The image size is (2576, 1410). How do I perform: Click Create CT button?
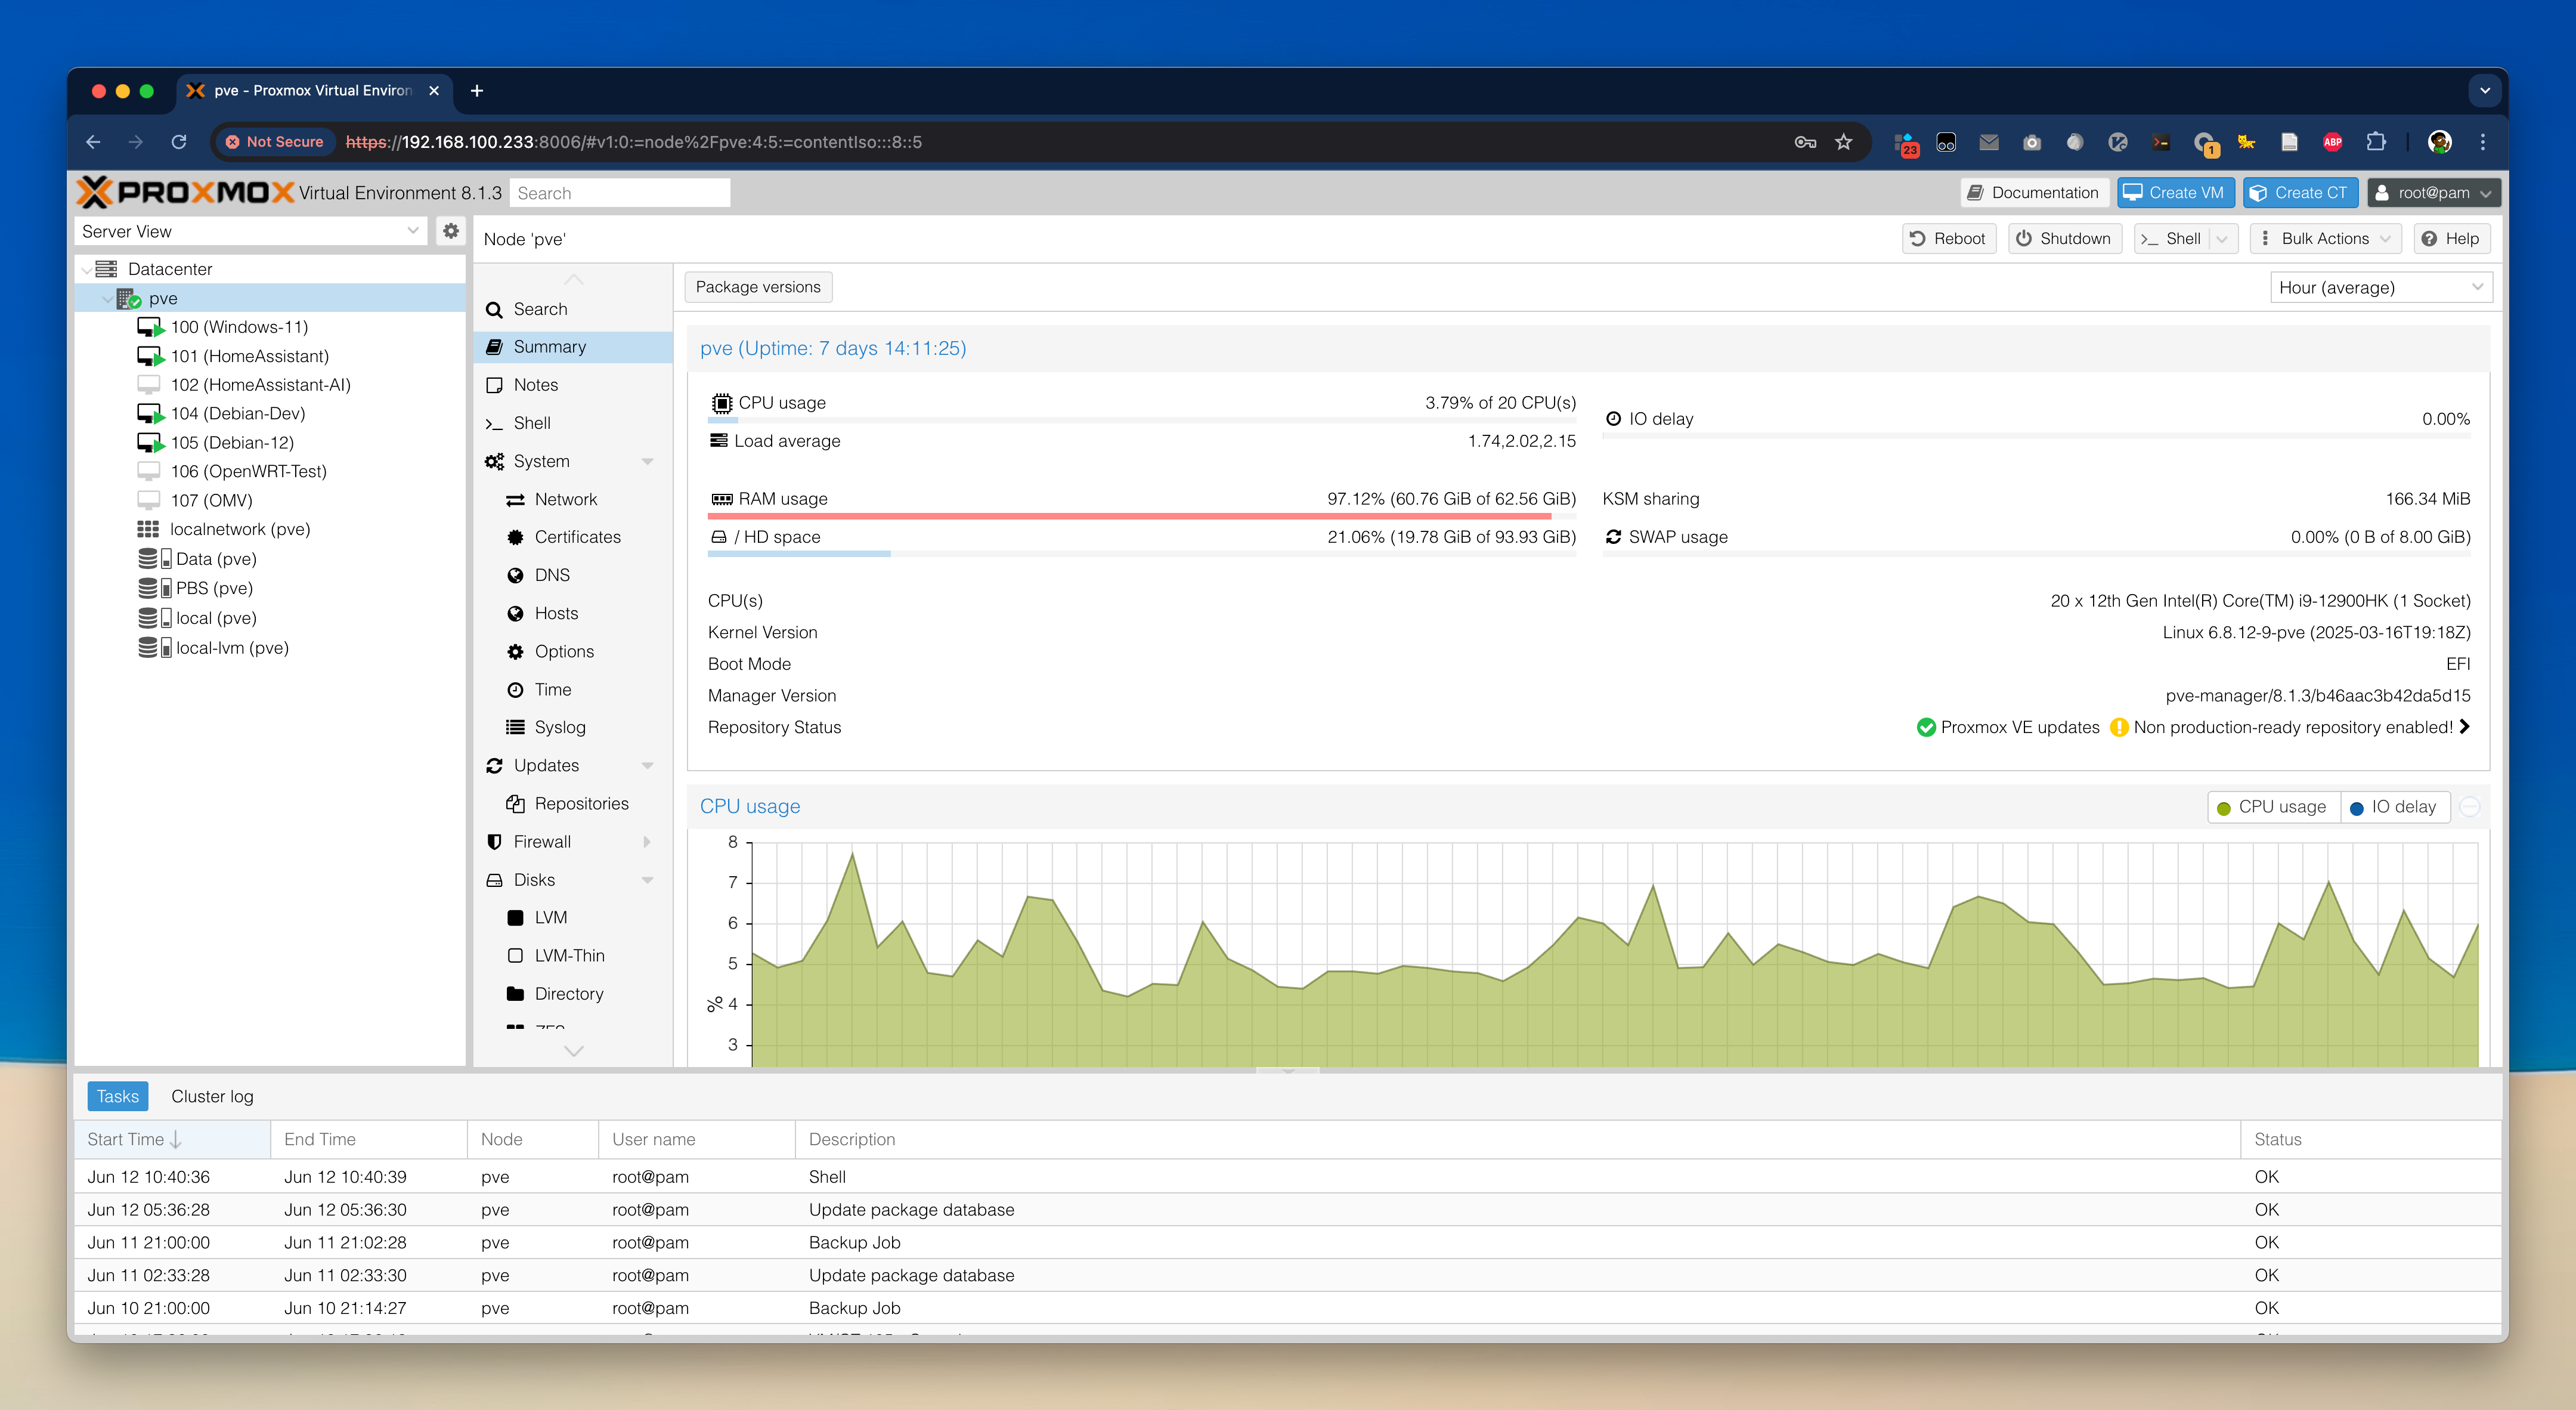coord(2300,193)
